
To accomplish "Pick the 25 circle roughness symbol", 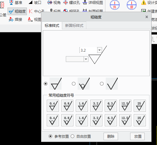I will click(x=140, y=120).
